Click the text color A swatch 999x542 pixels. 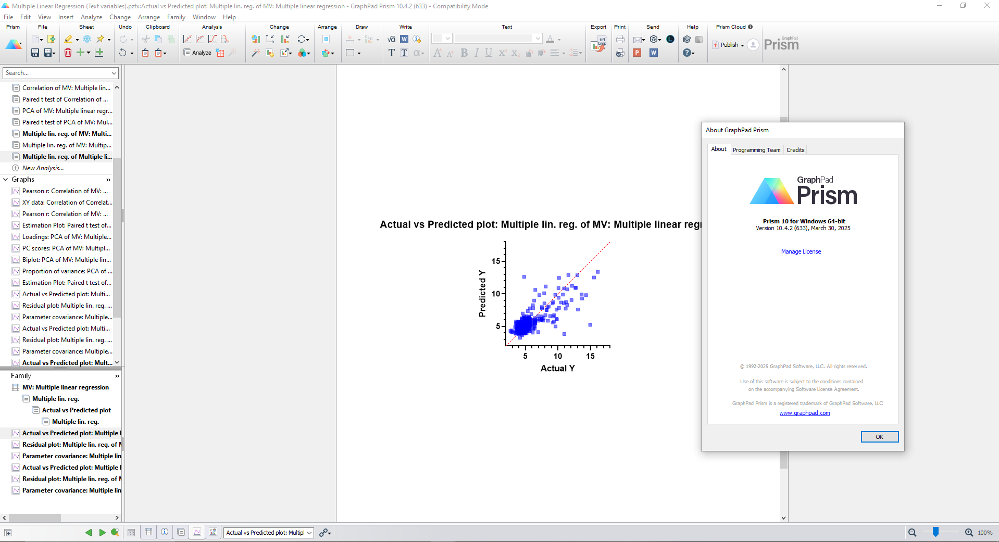[550, 39]
